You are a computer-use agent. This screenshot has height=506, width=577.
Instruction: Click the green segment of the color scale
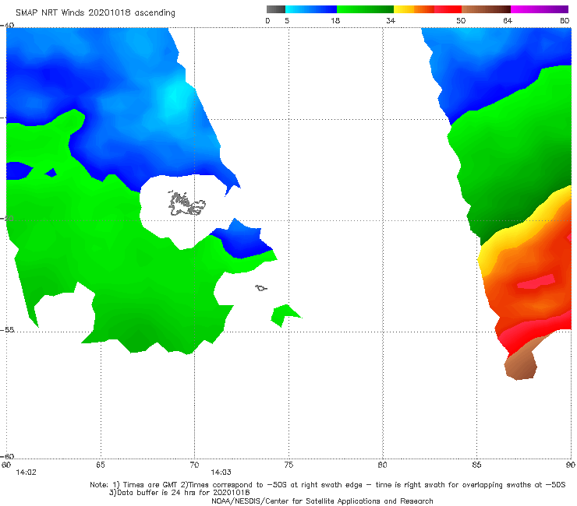coord(365,9)
